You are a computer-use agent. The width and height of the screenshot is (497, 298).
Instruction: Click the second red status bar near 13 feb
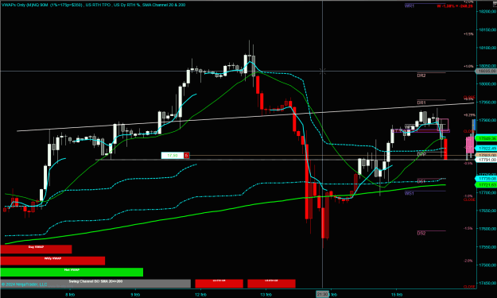click(271, 284)
